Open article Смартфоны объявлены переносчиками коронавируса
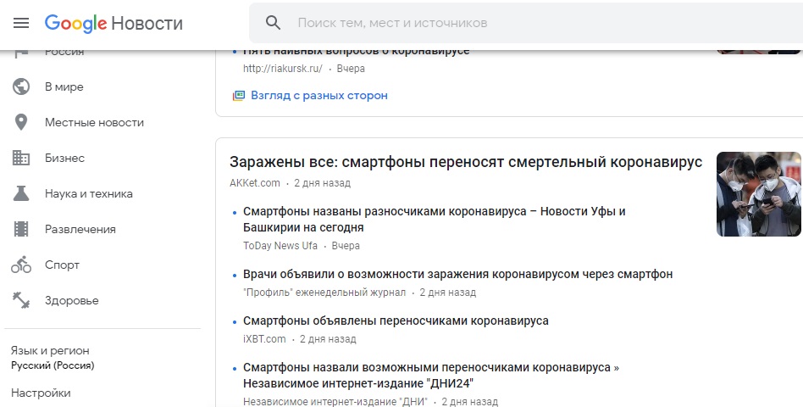This screenshot has width=803, height=407. pyautogui.click(x=396, y=321)
